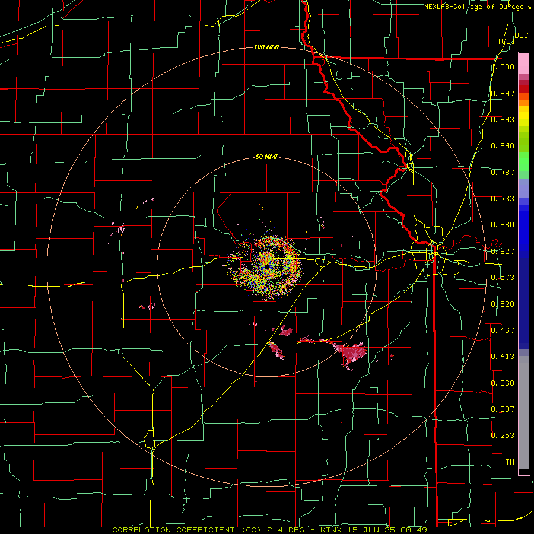The height and width of the screenshot is (534, 534).
Task: Click the [CC] units label above color bar
Action: (x=506, y=41)
